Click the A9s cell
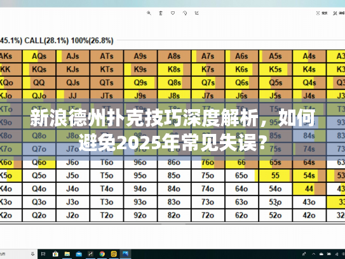Viewport: 345px width, 259px height. tap(140, 56)
